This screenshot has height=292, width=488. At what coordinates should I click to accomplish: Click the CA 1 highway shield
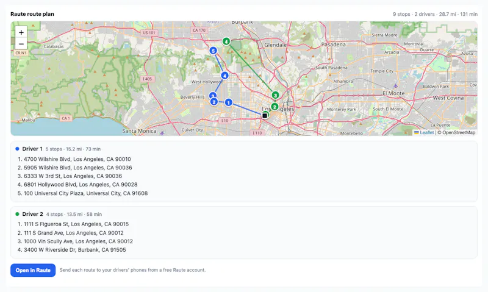[x=66, y=118]
